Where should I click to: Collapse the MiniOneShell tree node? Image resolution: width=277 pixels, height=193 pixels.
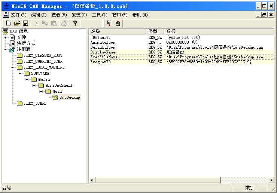34,85
